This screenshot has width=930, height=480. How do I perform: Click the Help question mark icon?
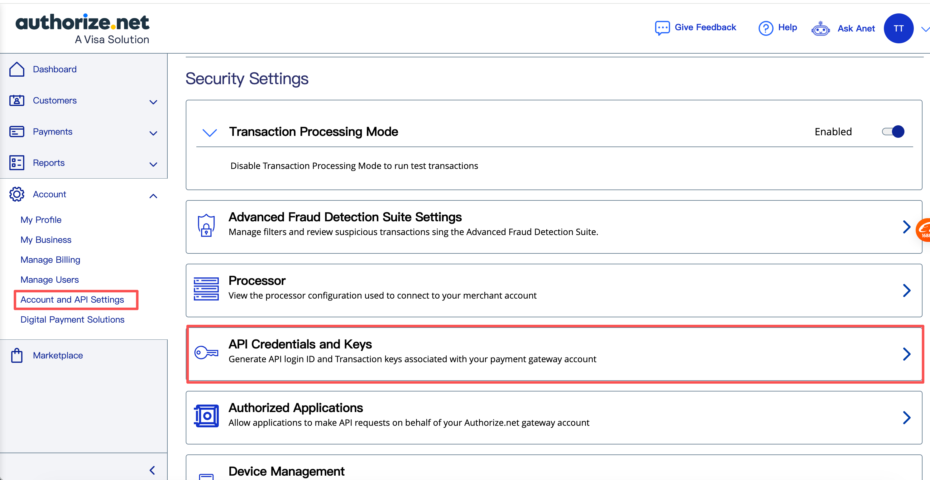pos(766,28)
